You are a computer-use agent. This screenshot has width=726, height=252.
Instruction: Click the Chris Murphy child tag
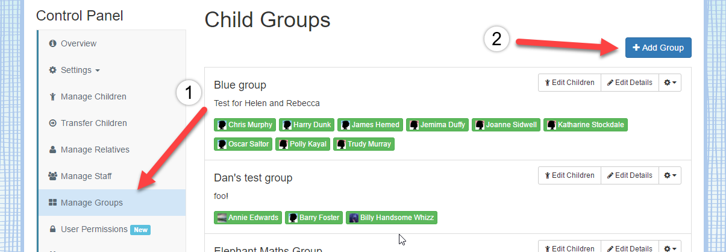click(245, 125)
